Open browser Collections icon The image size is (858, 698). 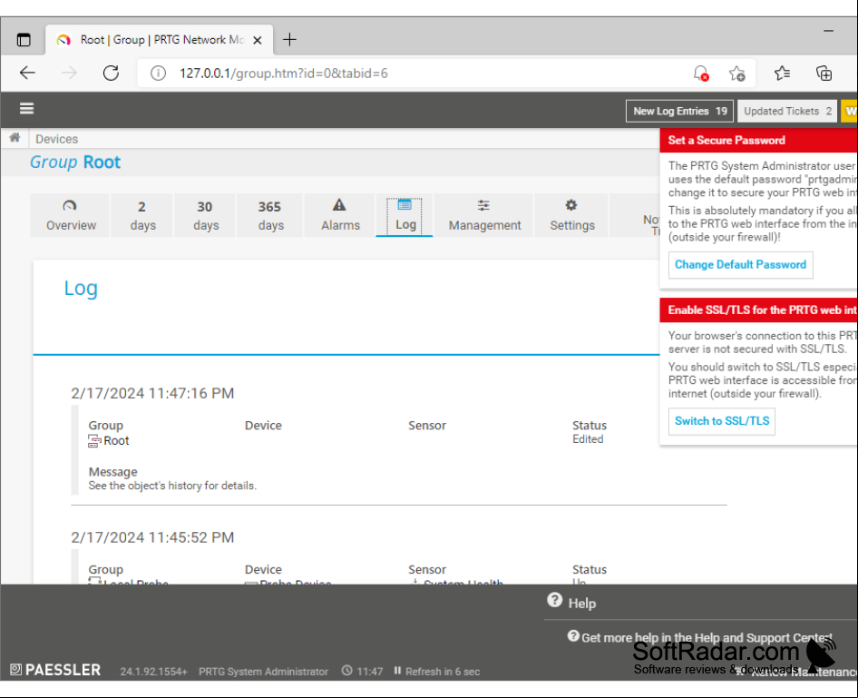[824, 74]
